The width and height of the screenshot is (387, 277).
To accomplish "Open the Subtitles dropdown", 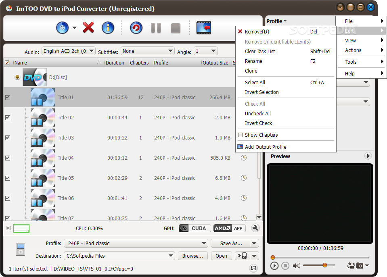I will click(148, 51).
